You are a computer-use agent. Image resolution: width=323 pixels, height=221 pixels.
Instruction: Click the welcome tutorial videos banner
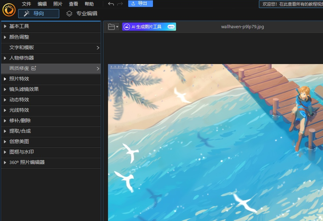(291, 4)
